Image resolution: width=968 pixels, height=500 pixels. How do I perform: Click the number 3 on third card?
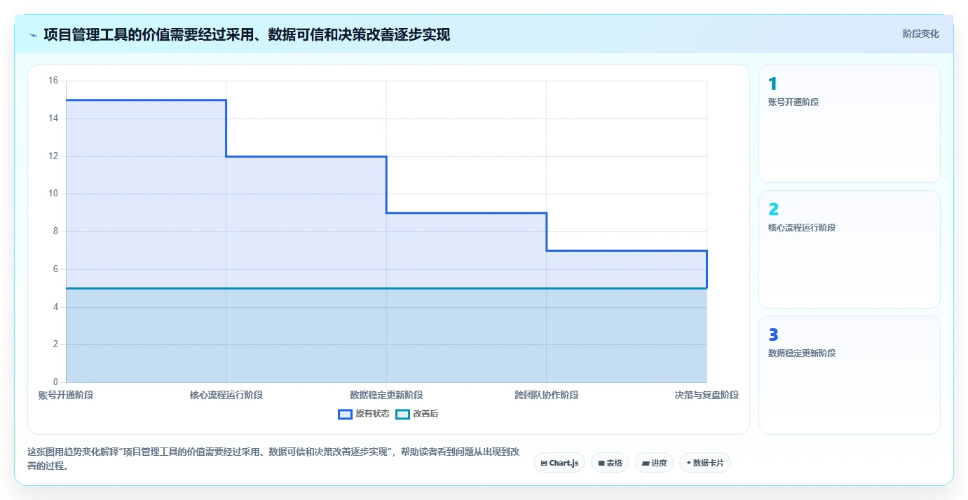[773, 335]
